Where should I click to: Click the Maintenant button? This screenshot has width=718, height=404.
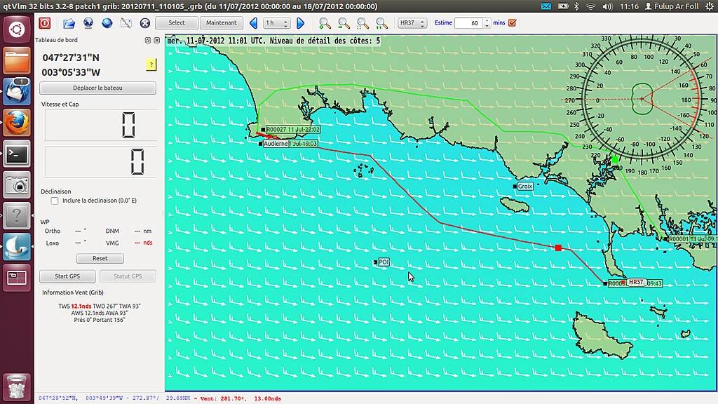click(x=221, y=23)
